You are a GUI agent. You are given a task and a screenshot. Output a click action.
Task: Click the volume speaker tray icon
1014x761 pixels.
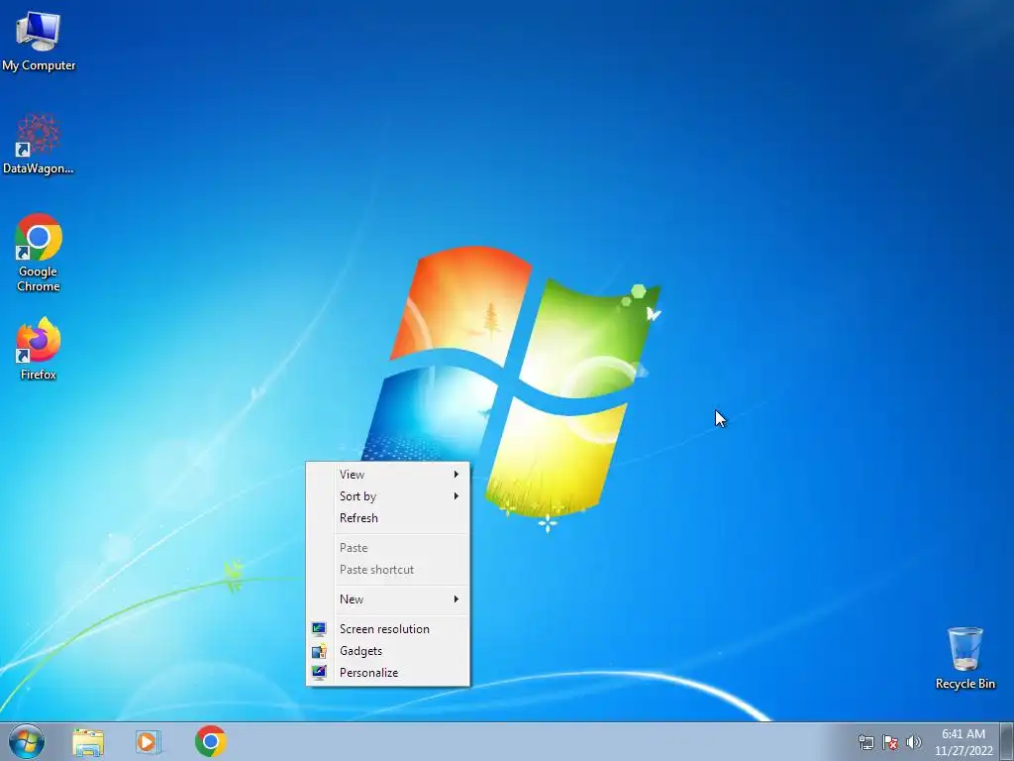tap(913, 742)
